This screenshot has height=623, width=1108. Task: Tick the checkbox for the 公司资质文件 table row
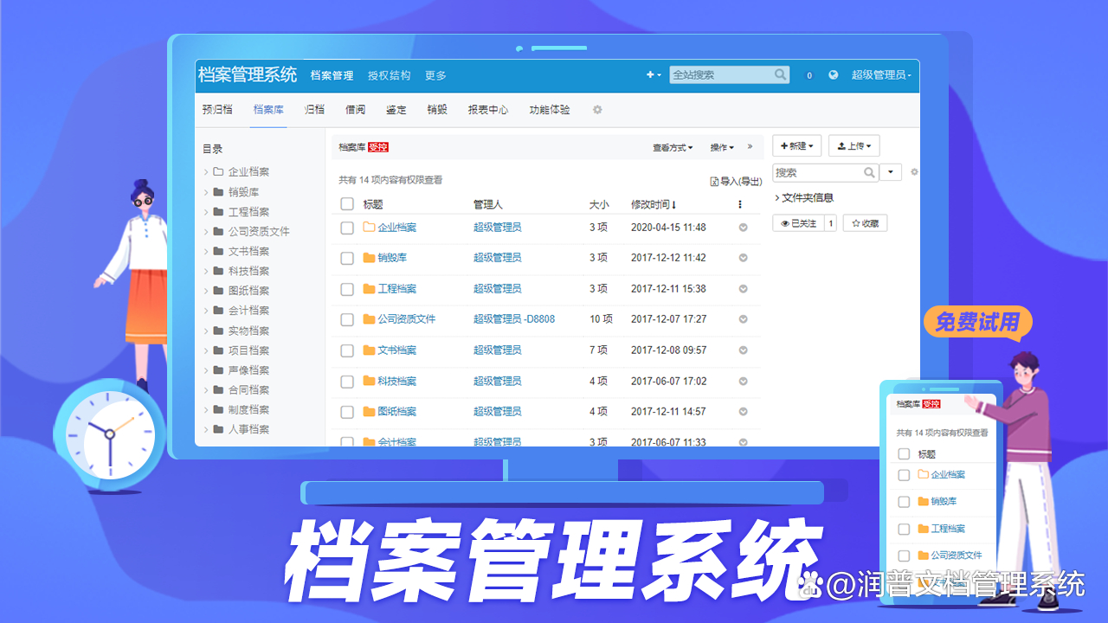click(347, 319)
